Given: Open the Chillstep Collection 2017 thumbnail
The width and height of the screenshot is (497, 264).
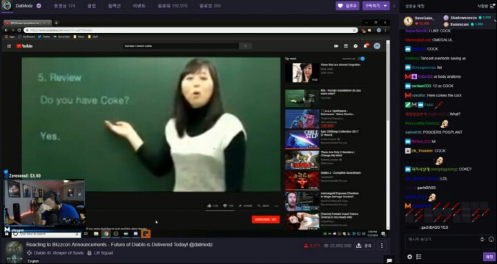Looking at the screenshot, I should [302, 139].
